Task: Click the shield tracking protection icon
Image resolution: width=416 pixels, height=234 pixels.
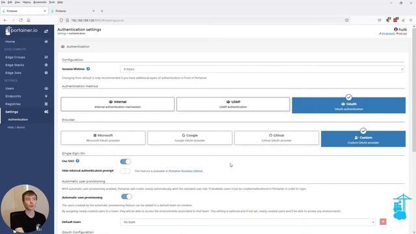Action: [61, 20]
